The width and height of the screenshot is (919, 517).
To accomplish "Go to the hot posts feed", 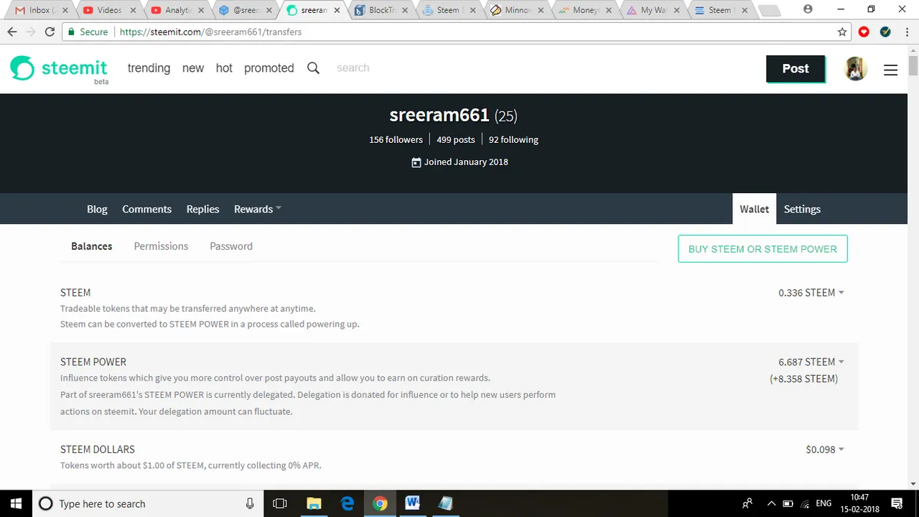I will [224, 68].
